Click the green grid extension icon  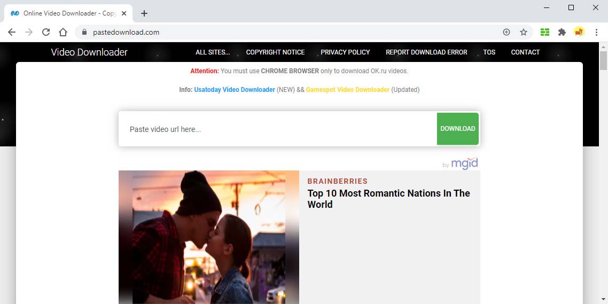point(545,32)
